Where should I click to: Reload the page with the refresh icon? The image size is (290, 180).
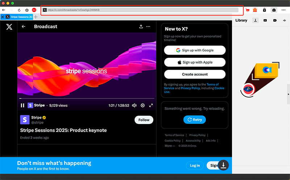point(19,10)
